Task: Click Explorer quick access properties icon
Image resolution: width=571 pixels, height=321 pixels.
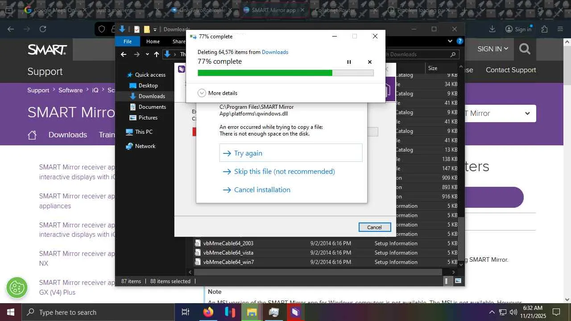Action: [137, 29]
